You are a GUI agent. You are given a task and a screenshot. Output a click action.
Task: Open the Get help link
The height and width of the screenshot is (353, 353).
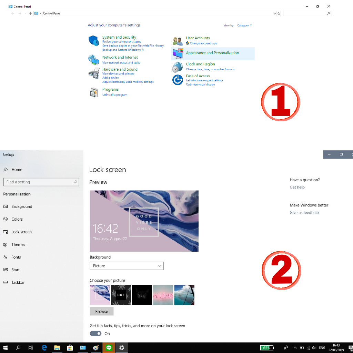(x=297, y=187)
